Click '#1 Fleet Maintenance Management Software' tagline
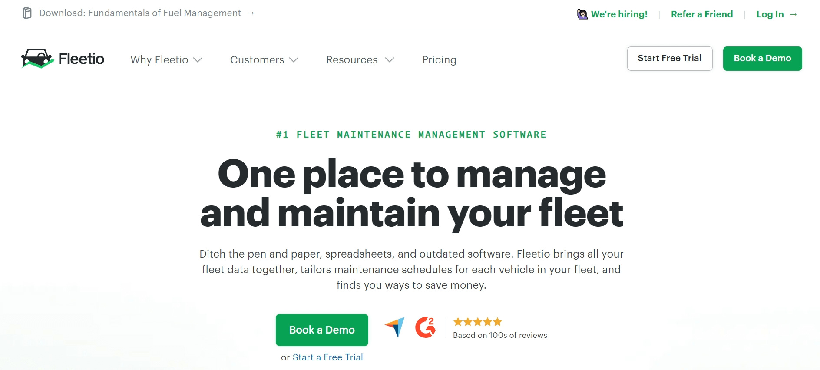The height and width of the screenshot is (370, 820). point(411,135)
